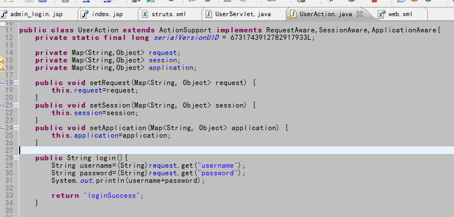The image size is (454, 217).
Task: Click the setRequest method name
Action: 110,83
